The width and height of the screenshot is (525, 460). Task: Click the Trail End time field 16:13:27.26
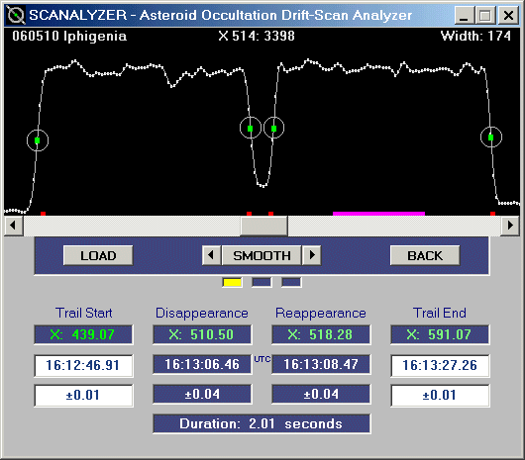pyautogui.click(x=440, y=365)
